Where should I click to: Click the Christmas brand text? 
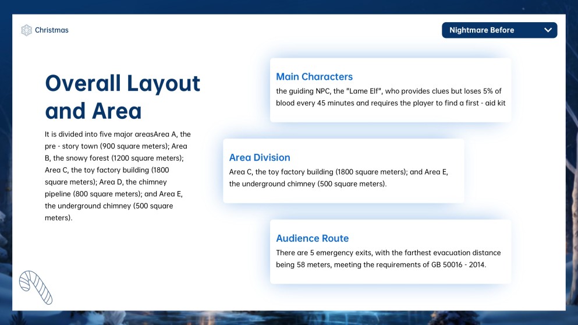(x=51, y=30)
